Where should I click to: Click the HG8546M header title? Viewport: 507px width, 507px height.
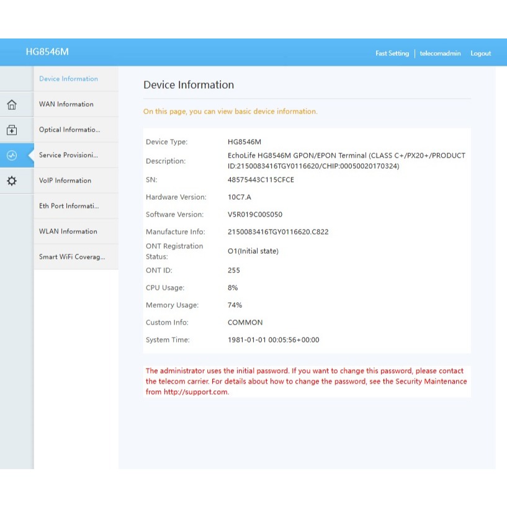click(47, 52)
